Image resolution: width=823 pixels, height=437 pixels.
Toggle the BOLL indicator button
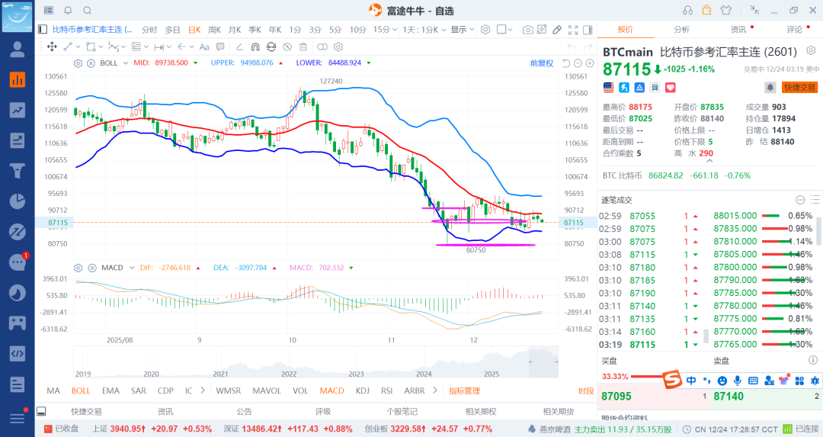click(81, 390)
